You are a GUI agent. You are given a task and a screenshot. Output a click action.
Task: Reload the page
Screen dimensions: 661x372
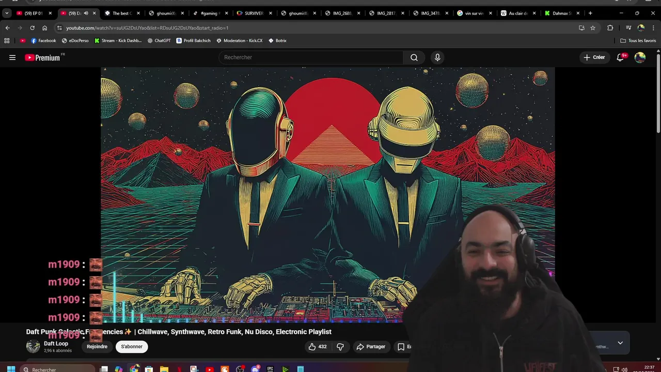(32, 28)
